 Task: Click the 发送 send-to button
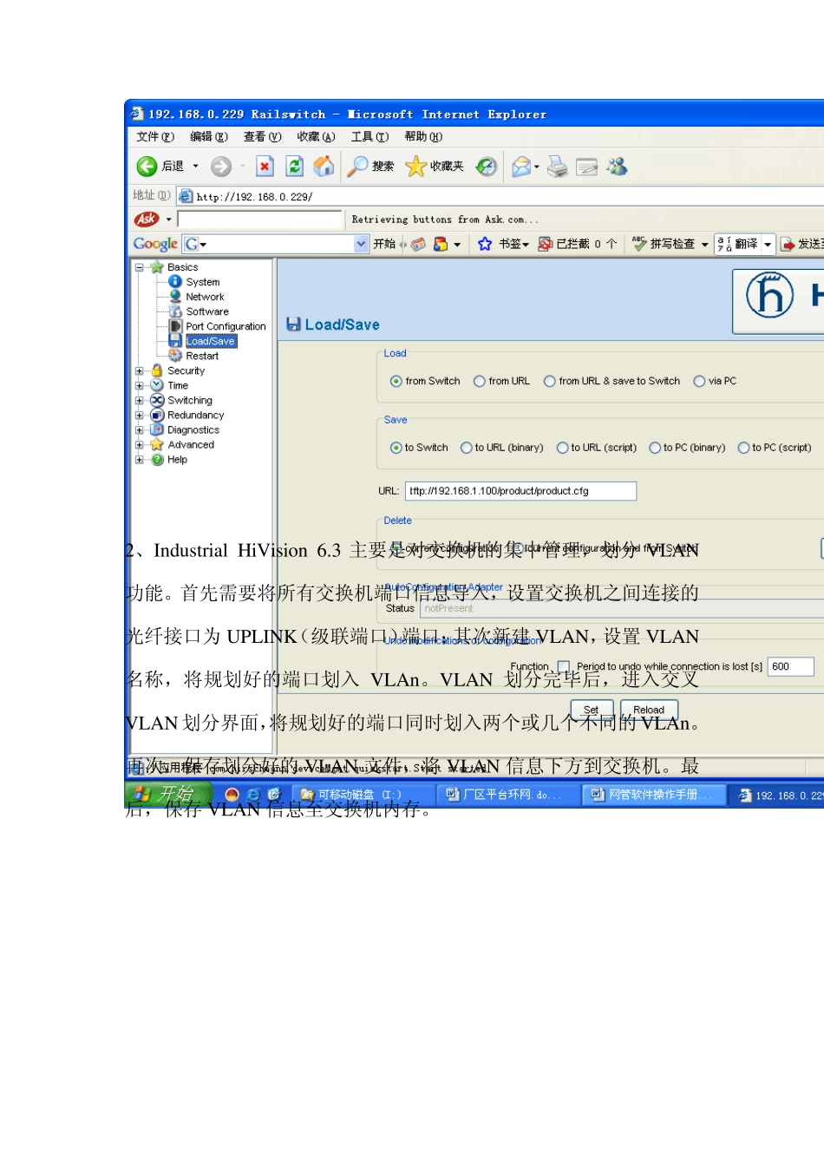[801, 245]
